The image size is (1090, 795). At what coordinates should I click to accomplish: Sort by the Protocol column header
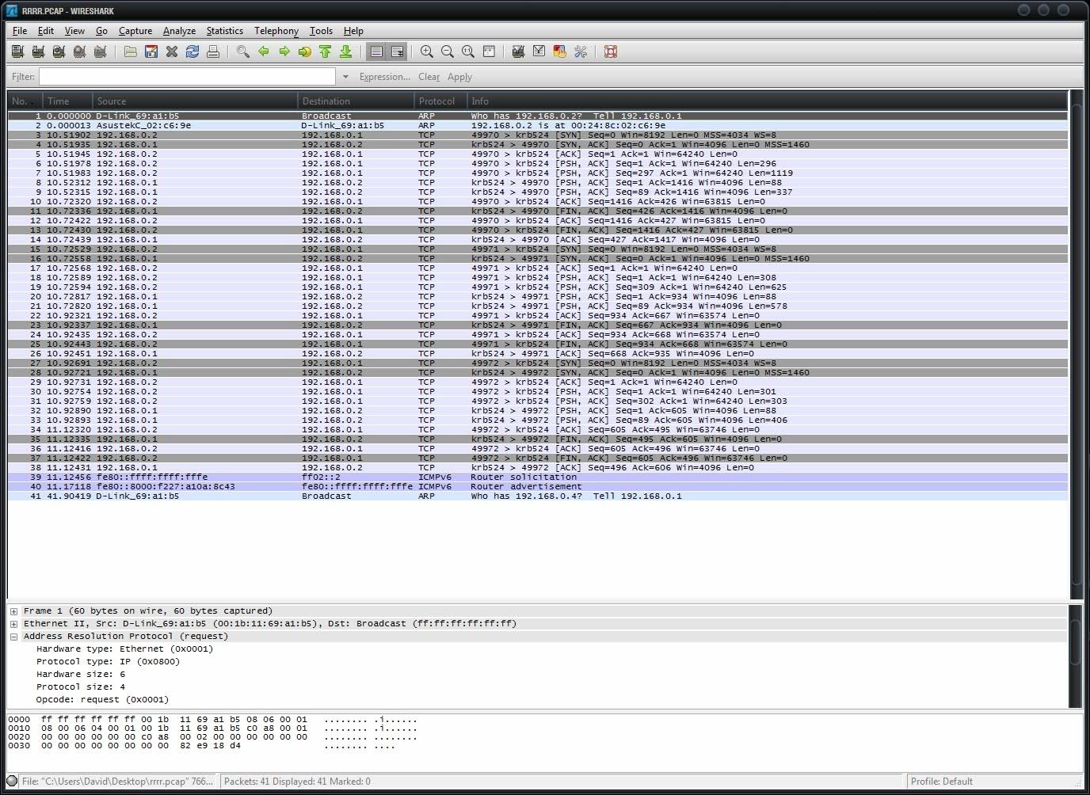(x=440, y=101)
